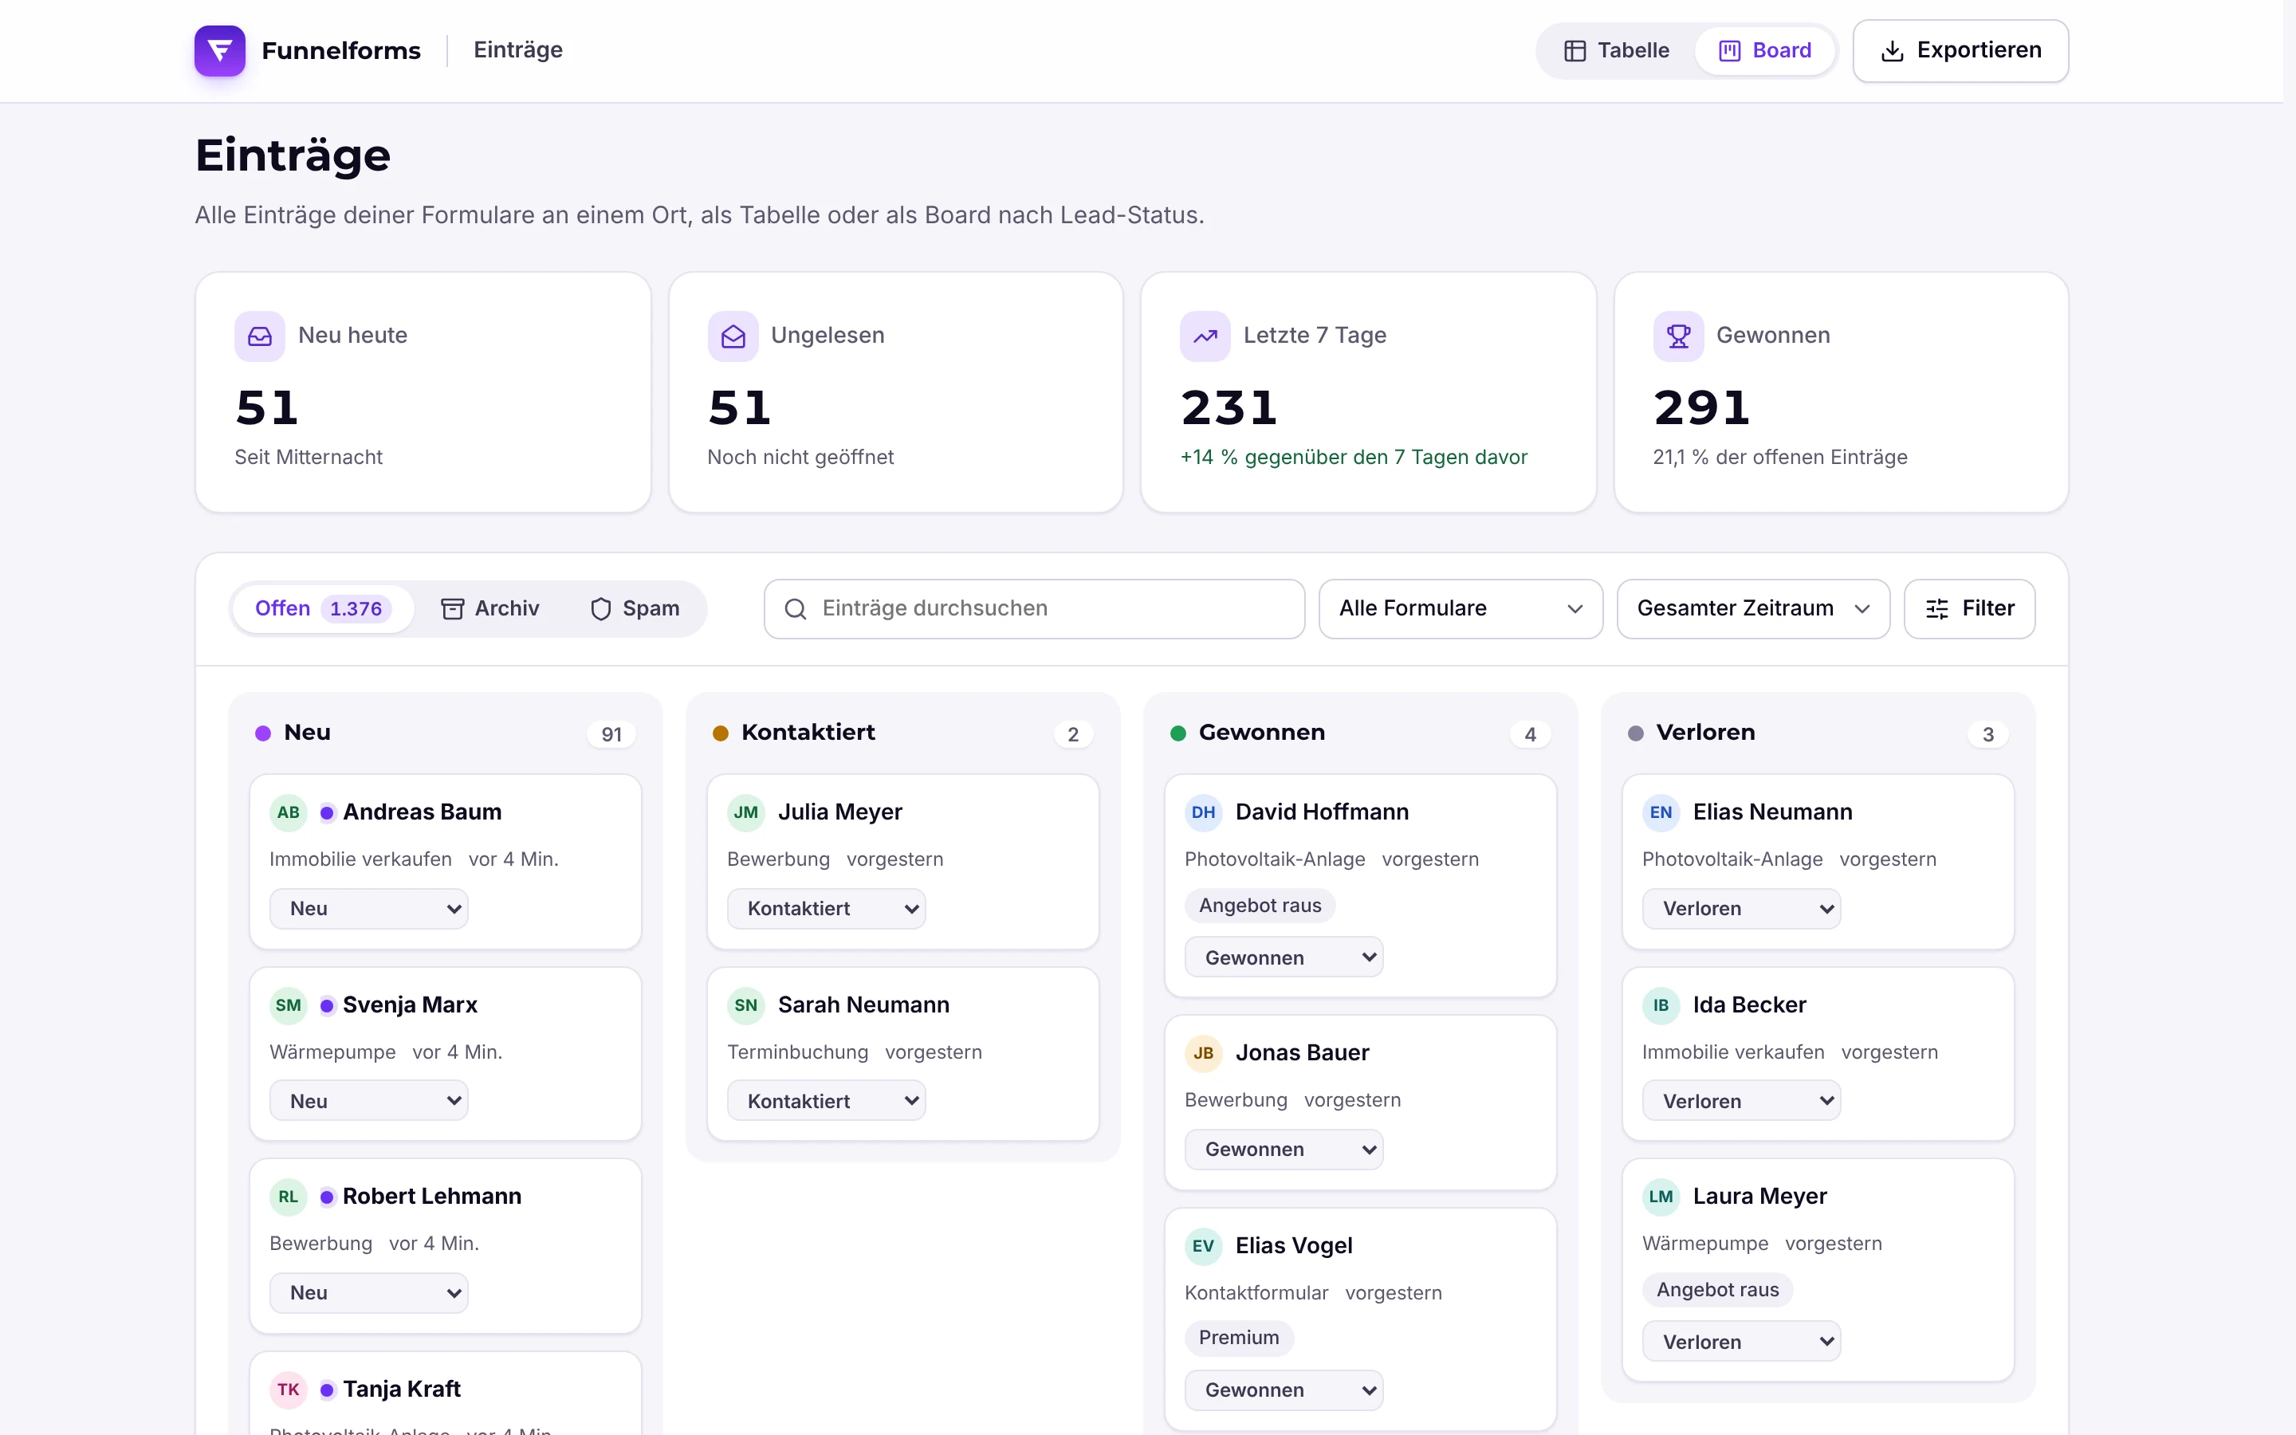Open the Alle Formulare dropdown

(1461, 609)
